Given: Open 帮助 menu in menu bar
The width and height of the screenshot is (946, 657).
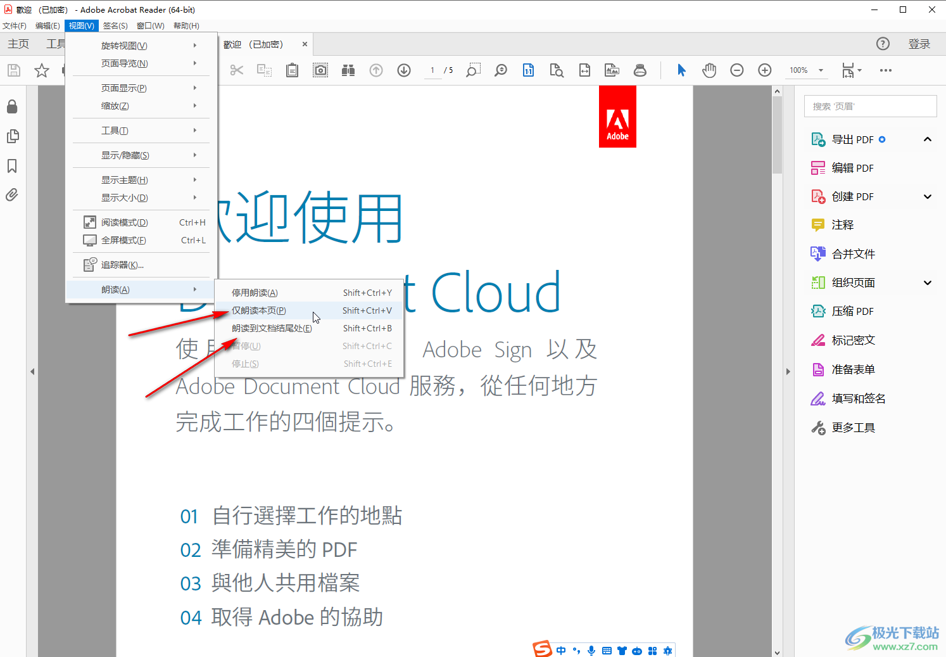Looking at the screenshot, I should pos(186,26).
